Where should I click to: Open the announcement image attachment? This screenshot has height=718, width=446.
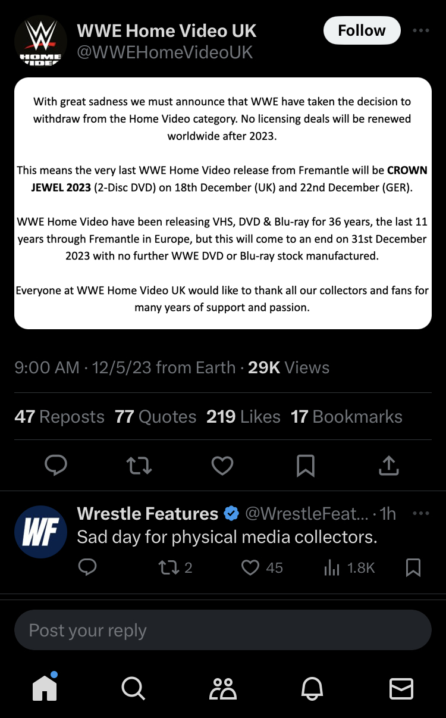tap(223, 203)
